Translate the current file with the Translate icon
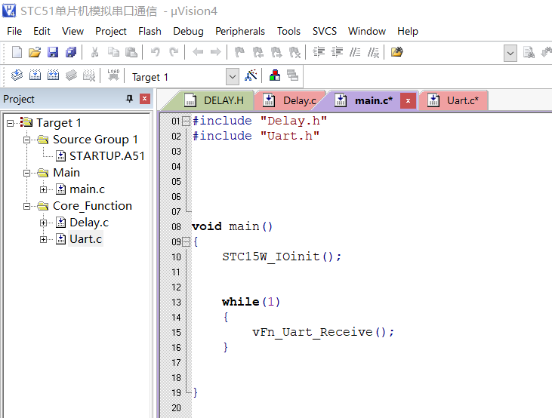 pyautogui.click(x=17, y=75)
